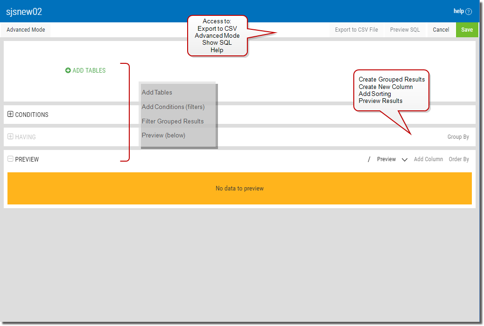Click the HAVING section label

25,137
